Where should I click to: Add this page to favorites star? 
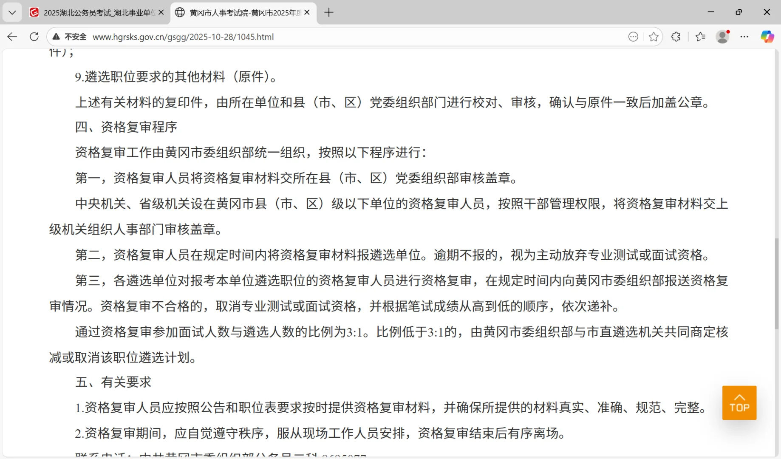pos(654,37)
